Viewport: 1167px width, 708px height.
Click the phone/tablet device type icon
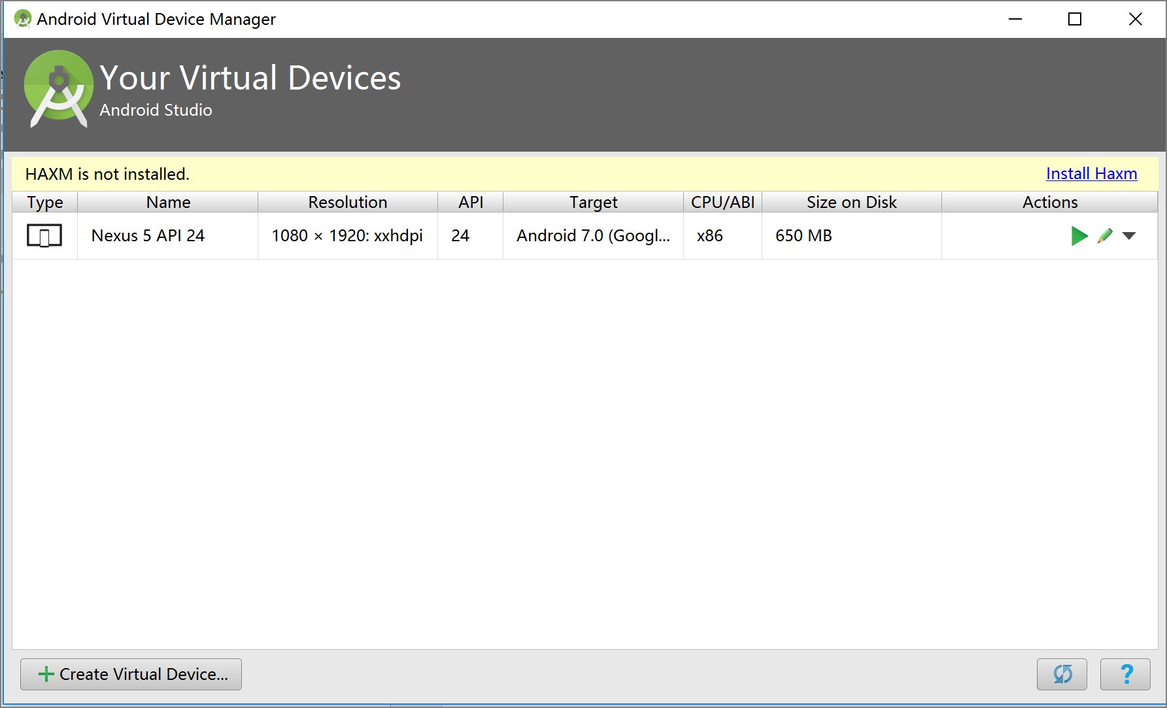point(44,235)
